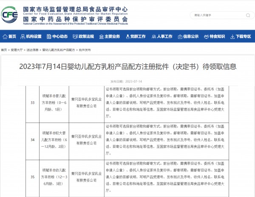
Task: Go to 首页 in the breadcrumb
Action: click(x=4, y=50)
